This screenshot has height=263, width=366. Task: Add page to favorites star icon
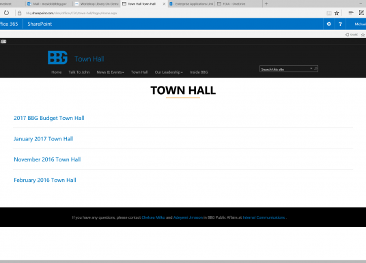click(x=337, y=13)
